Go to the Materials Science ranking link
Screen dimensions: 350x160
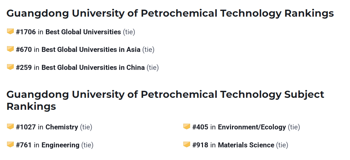tap(246, 145)
